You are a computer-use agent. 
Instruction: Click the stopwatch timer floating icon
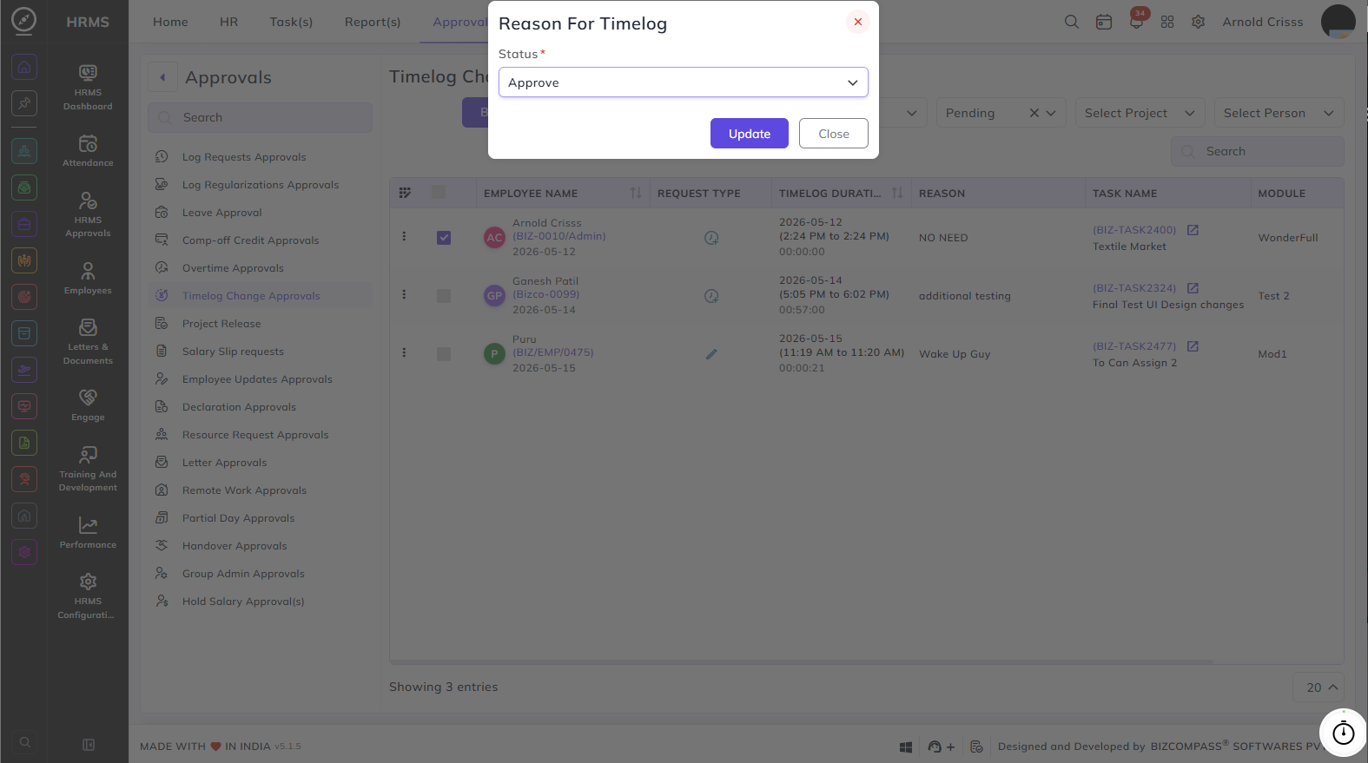click(1344, 733)
